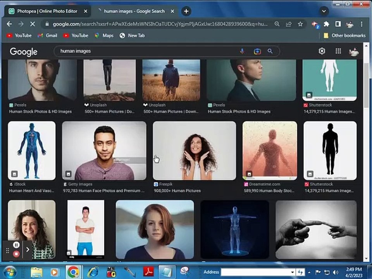The height and width of the screenshot is (279, 372).
Task: Stop the screen recording
Action: click(x=16, y=254)
